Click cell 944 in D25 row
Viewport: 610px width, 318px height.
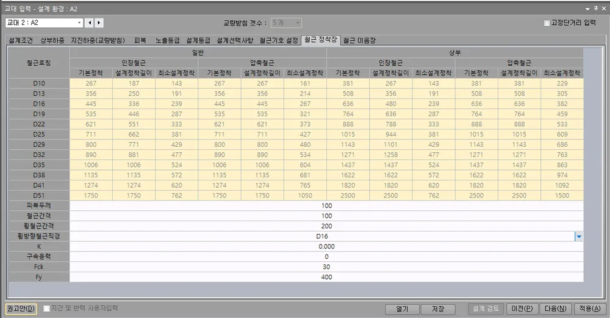[x=390, y=135]
